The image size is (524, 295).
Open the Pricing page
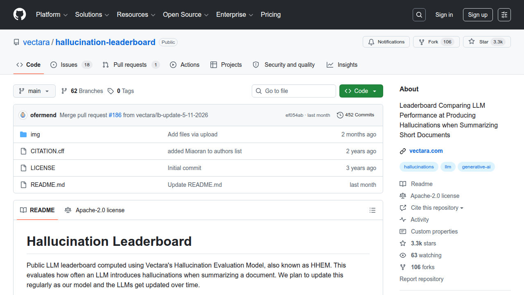click(271, 15)
